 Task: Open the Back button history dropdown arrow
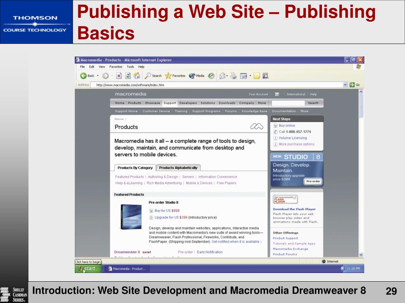click(x=98, y=76)
